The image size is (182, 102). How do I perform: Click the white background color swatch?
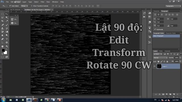coord(5,53)
